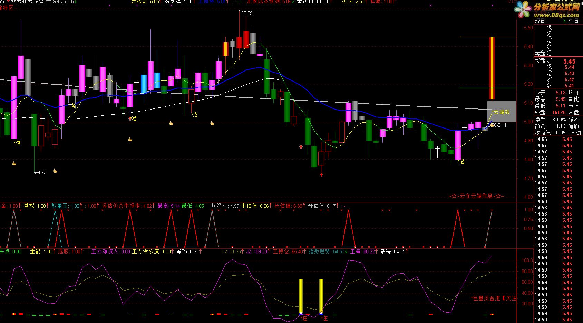Click the sell-side circled ⑤ level
Viewport: 583px width, 323px height.
click(x=550, y=28)
